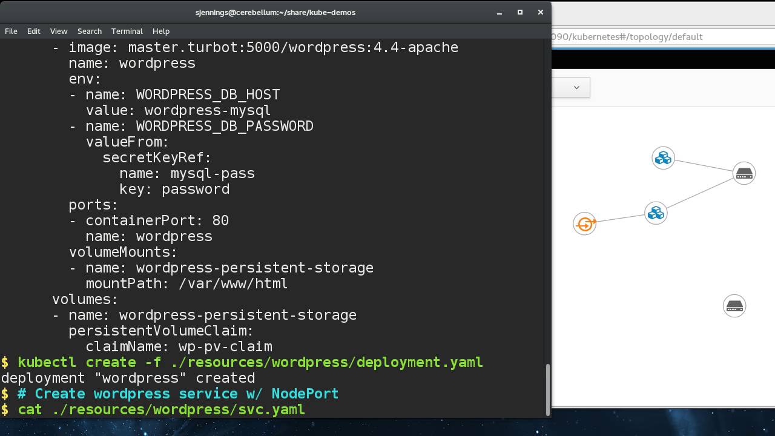775x436 pixels.
Task: Click the '# Create wordpress service w/ NodePort' comment
Action: coord(178,394)
